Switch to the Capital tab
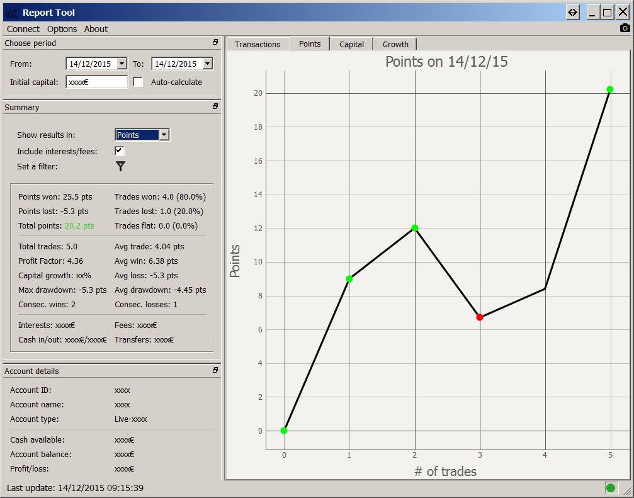 (x=351, y=44)
